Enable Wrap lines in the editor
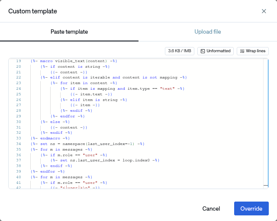277x221 pixels. coord(253,51)
